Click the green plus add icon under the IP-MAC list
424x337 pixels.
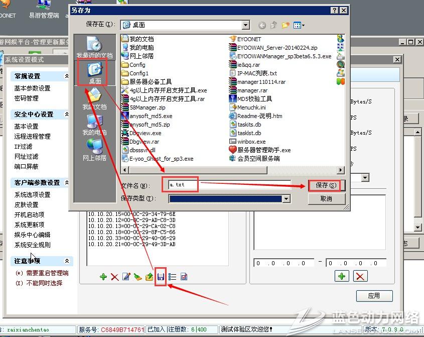[103, 277]
